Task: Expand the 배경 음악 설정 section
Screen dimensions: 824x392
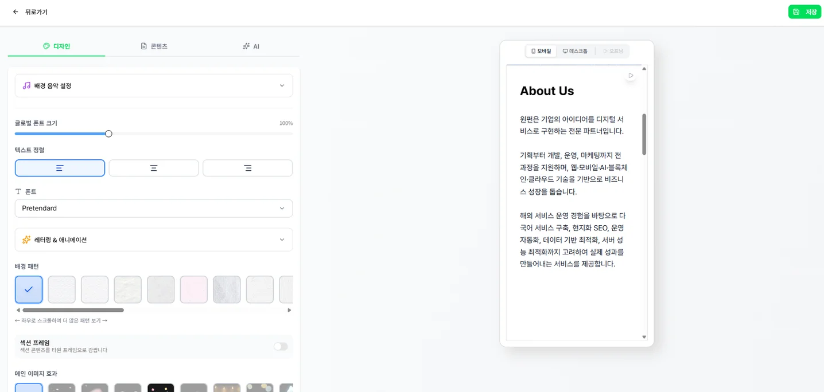Action: (x=154, y=86)
